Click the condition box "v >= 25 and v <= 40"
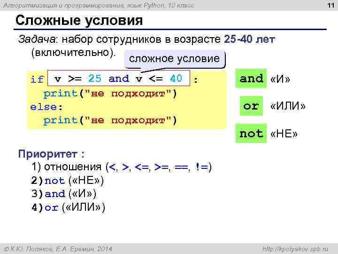This screenshot has height=254, width=338. [119, 78]
